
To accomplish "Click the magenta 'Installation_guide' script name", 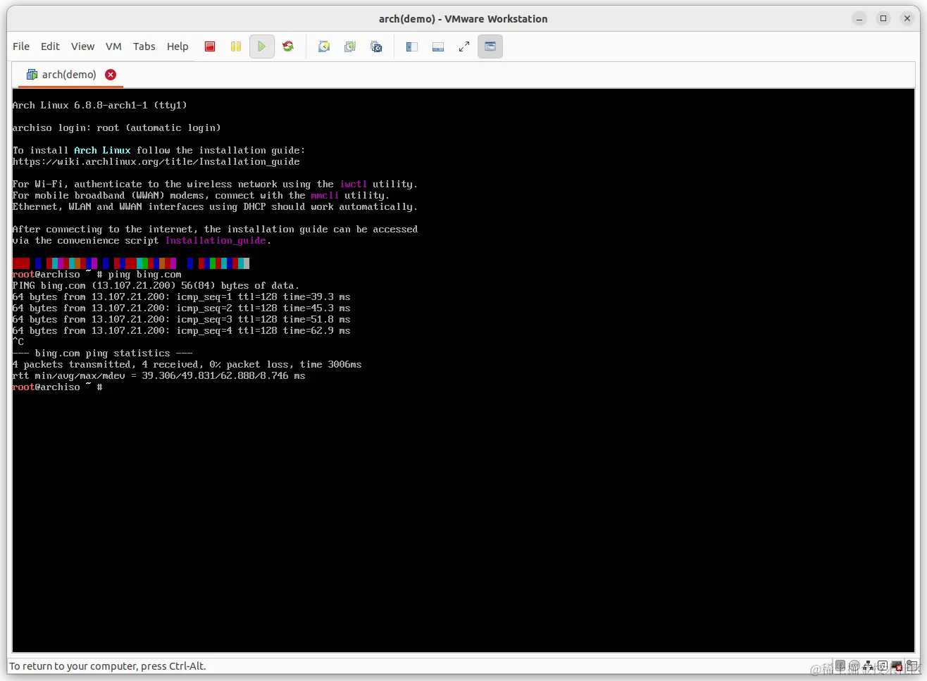I will 216,241.
